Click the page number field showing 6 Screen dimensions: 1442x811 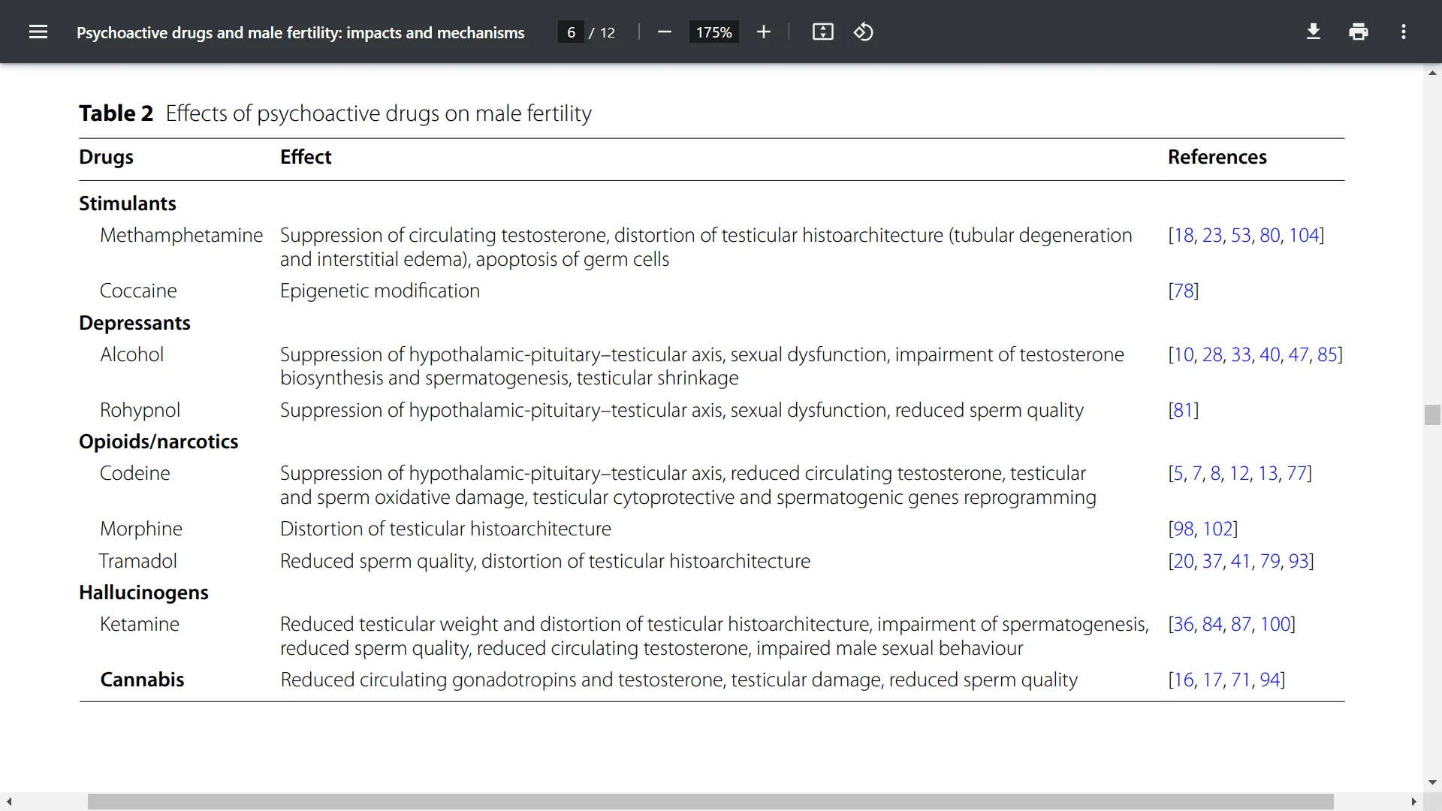click(x=571, y=32)
